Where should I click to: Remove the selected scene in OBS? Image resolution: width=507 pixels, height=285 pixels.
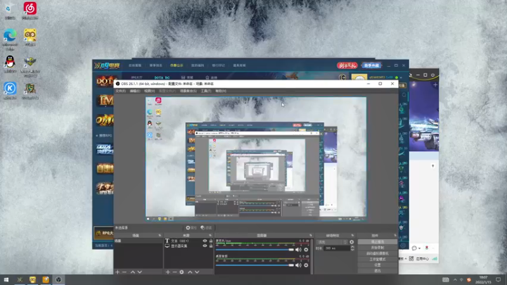click(x=124, y=272)
